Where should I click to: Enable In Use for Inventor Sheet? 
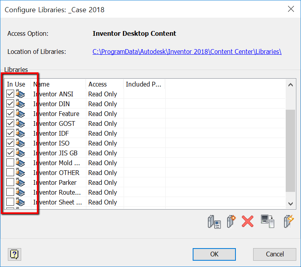point(10,202)
